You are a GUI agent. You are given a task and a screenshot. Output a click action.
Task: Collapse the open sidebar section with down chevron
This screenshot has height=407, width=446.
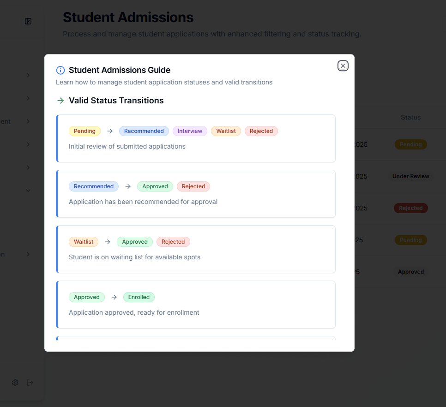tap(28, 190)
